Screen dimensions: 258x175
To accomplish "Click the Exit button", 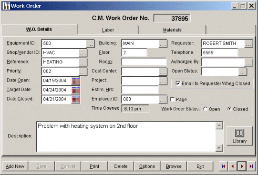I will pos(200,166).
